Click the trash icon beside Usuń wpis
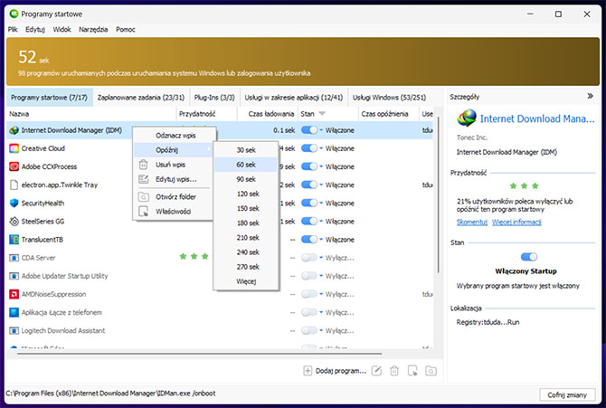 144,165
